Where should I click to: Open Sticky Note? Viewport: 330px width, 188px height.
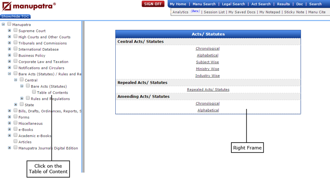pyautogui.click(x=294, y=12)
